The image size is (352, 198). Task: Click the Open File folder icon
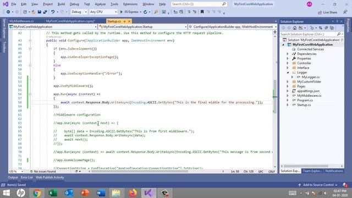(x=34, y=12)
